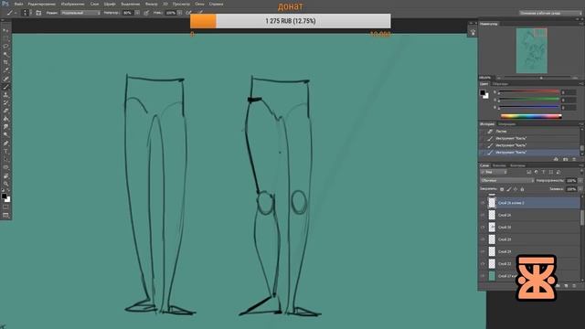Open the Файл menu

tap(18, 4)
